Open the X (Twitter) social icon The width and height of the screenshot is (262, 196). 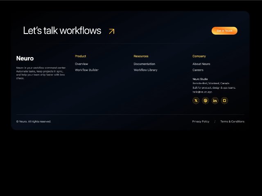(x=196, y=100)
